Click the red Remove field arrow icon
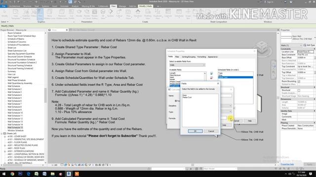Image resolution: width=316 pixels, height=177 pixels. click(x=211, y=78)
